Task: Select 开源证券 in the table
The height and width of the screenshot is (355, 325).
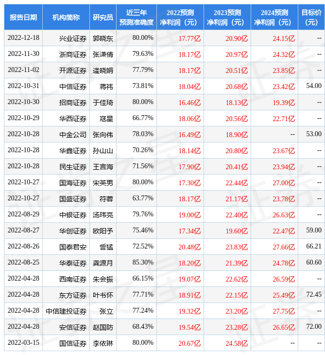Action: click(x=73, y=71)
